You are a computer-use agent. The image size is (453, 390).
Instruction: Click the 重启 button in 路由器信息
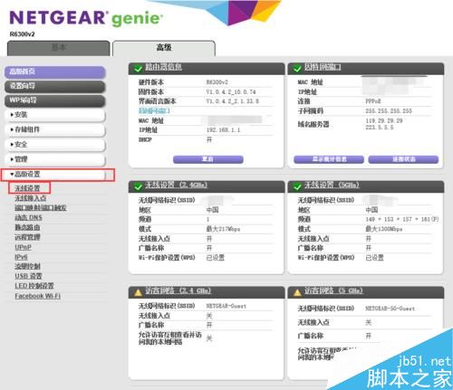click(x=208, y=159)
